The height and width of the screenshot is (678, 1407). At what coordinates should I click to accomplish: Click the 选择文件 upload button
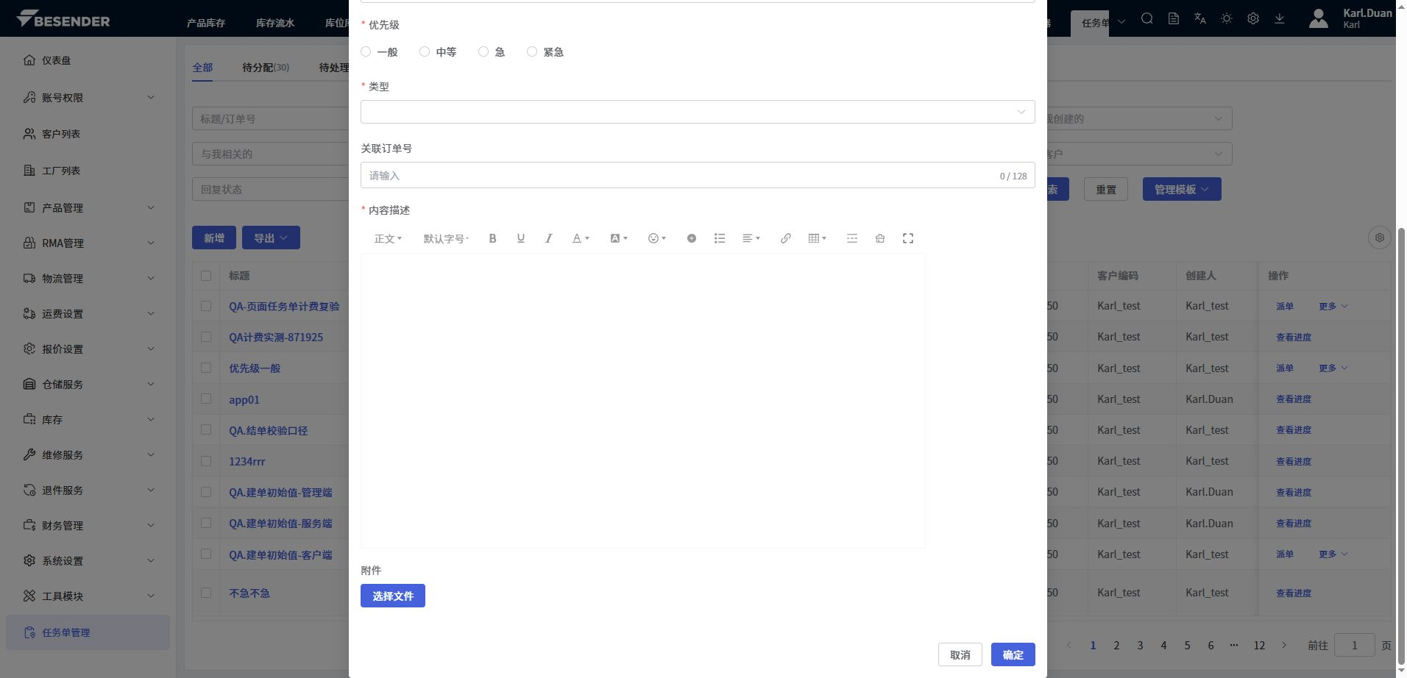[x=393, y=596]
